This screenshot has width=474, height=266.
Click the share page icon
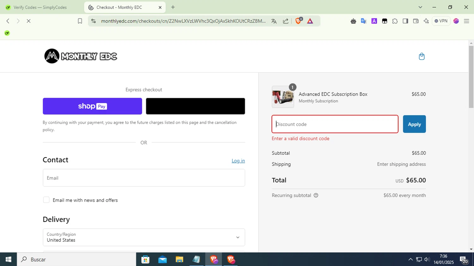(x=286, y=21)
